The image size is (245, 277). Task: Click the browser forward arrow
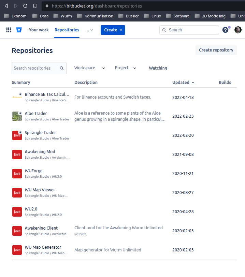16,6
